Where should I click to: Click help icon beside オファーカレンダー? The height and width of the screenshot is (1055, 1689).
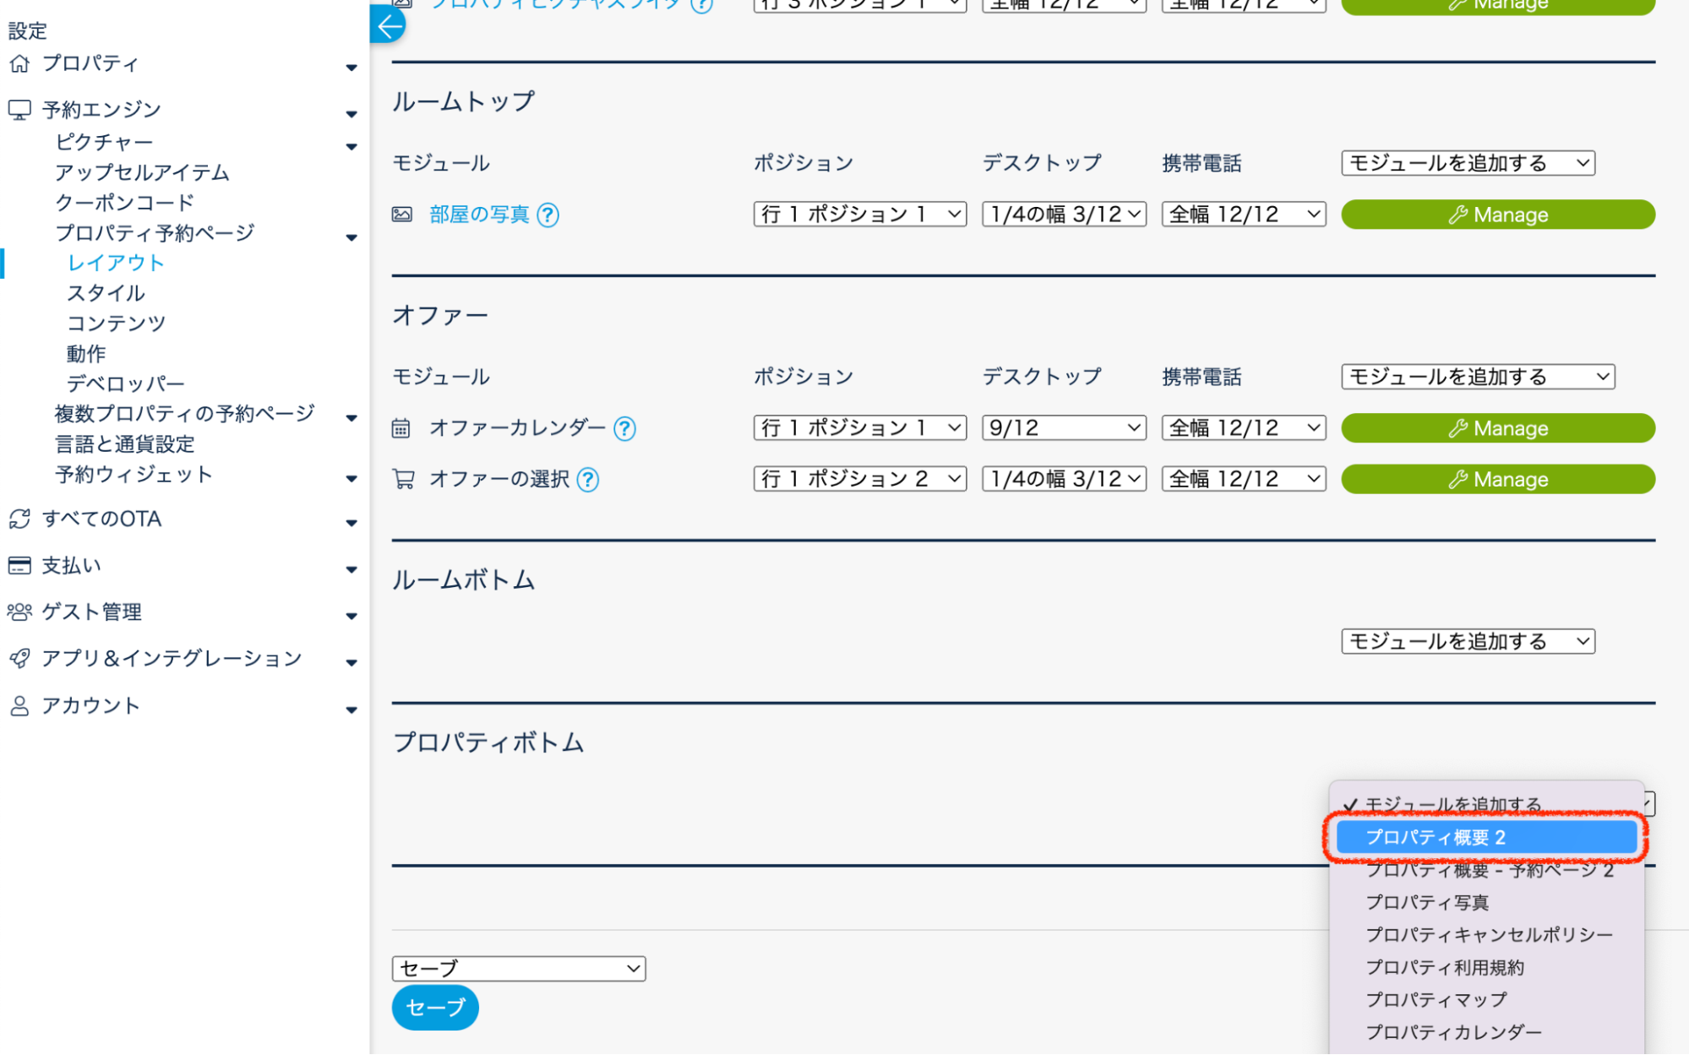pyautogui.click(x=624, y=429)
